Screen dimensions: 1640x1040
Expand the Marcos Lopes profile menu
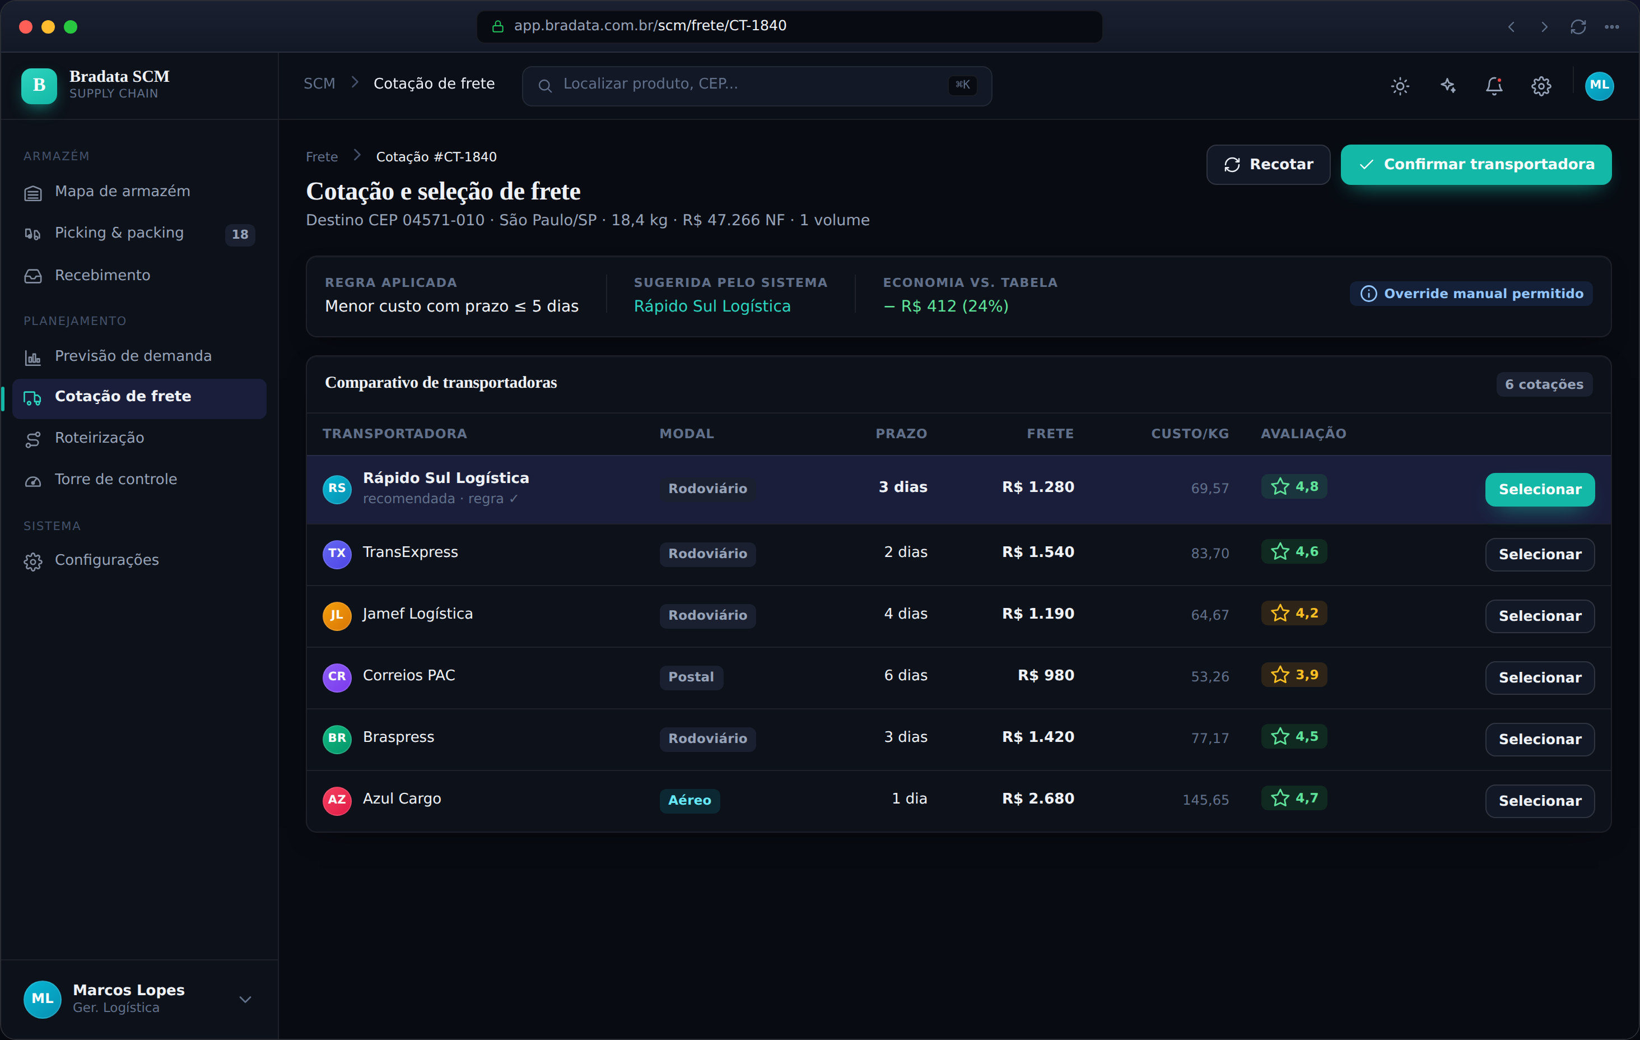click(245, 999)
